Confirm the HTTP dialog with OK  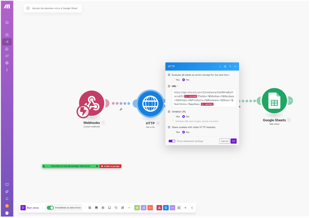tap(234, 141)
